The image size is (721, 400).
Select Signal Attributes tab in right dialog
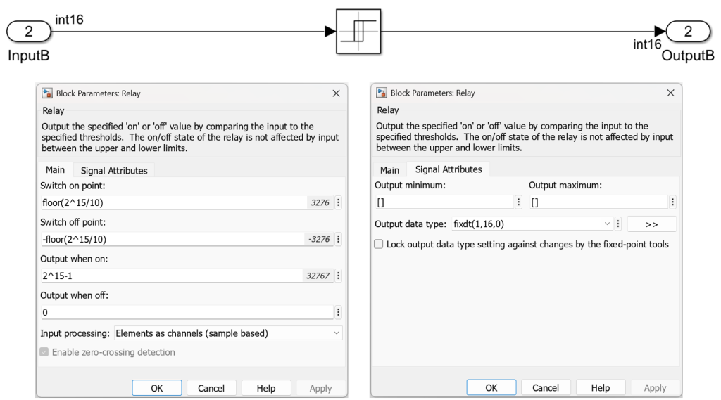click(449, 169)
